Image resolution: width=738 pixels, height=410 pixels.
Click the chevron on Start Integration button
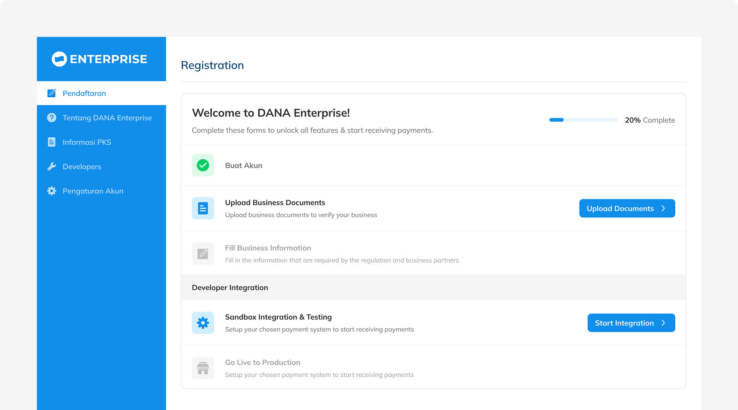(x=663, y=323)
